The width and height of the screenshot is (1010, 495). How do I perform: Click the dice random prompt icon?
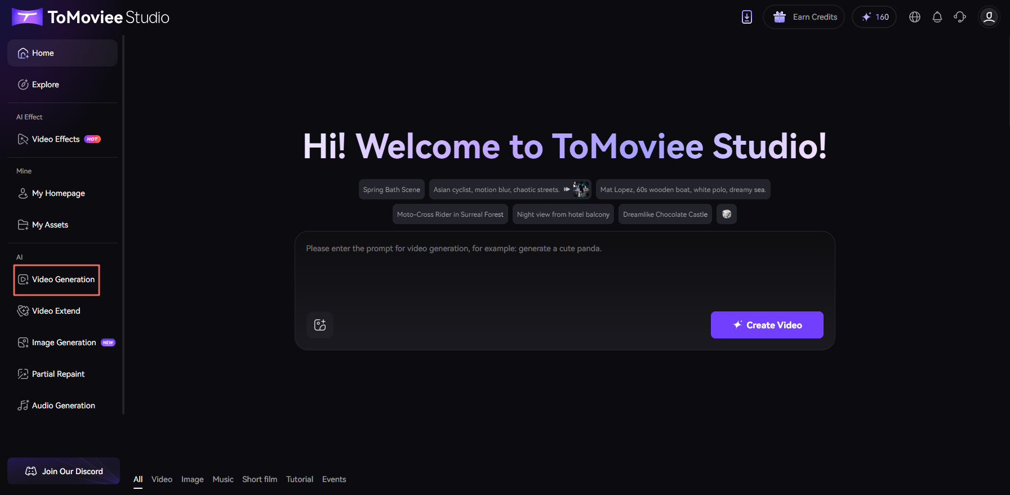click(727, 214)
